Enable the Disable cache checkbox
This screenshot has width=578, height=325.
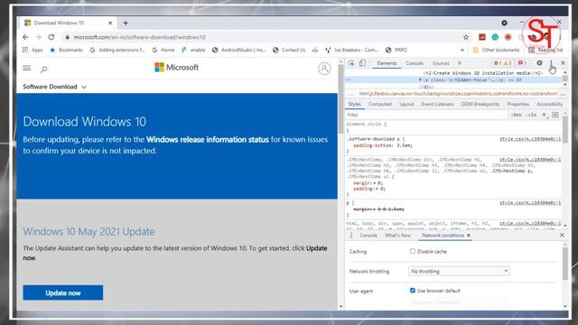pos(413,251)
